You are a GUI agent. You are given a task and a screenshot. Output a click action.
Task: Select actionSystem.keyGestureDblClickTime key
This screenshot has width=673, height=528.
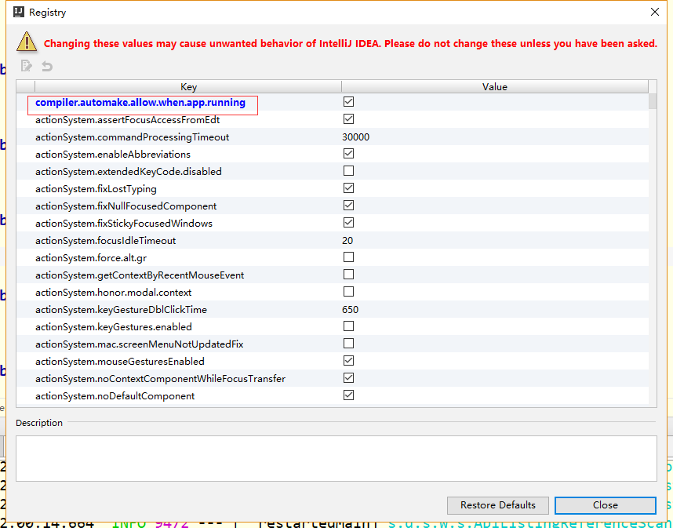pyautogui.click(x=121, y=309)
